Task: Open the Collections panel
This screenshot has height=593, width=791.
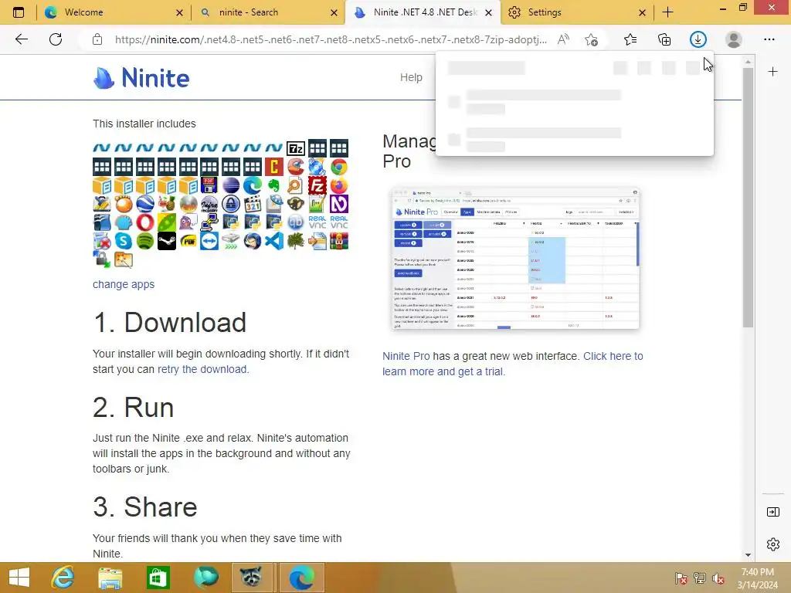Action: (664, 39)
